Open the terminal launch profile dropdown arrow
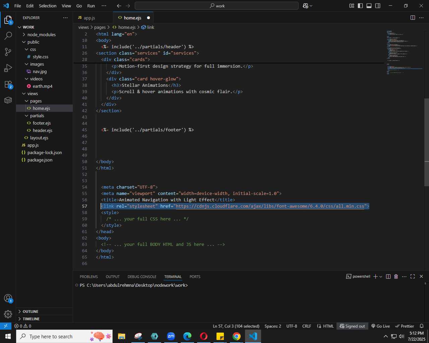The image size is (429, 343). [381, 277]
